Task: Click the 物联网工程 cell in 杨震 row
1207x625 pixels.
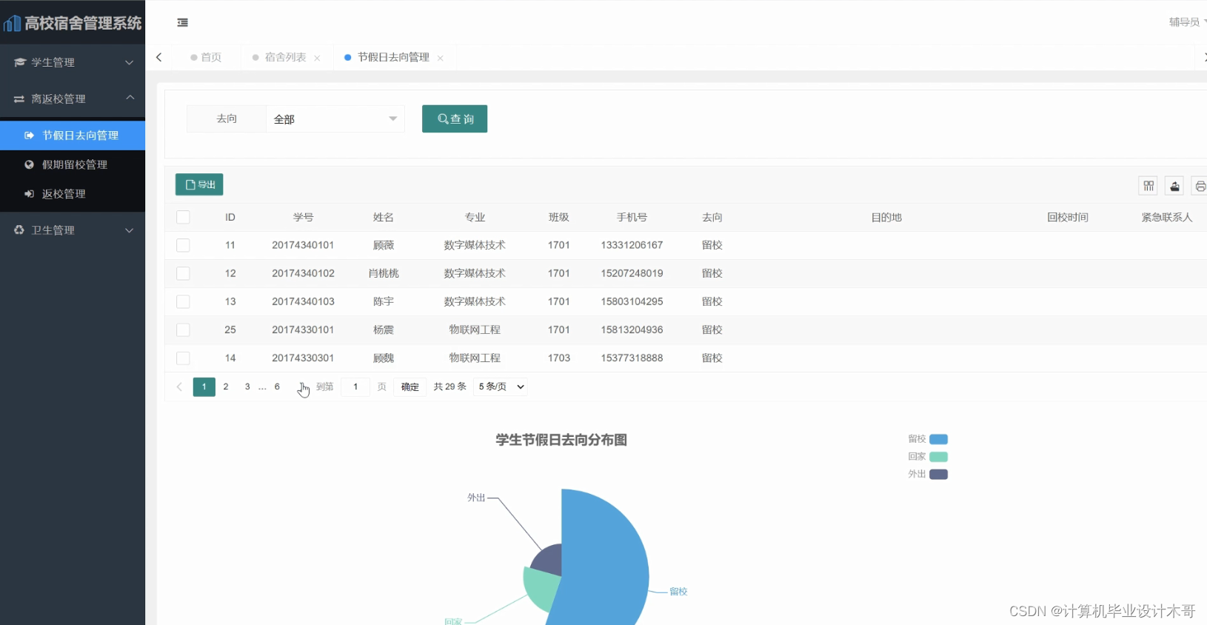Action: tap(475, 330)
